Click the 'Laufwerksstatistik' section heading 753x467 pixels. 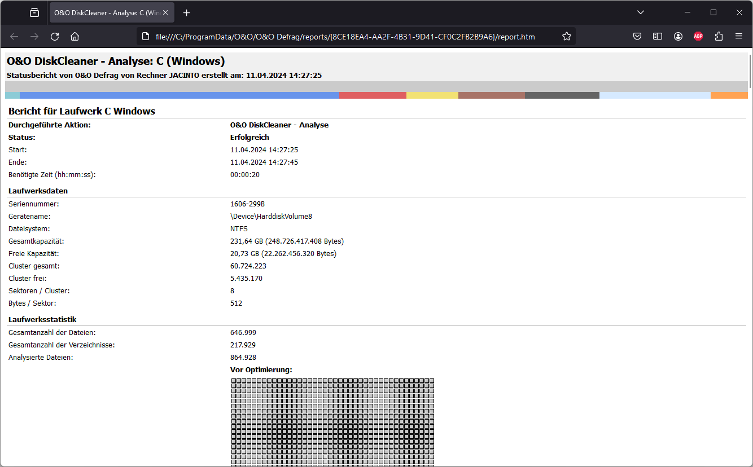42,319
